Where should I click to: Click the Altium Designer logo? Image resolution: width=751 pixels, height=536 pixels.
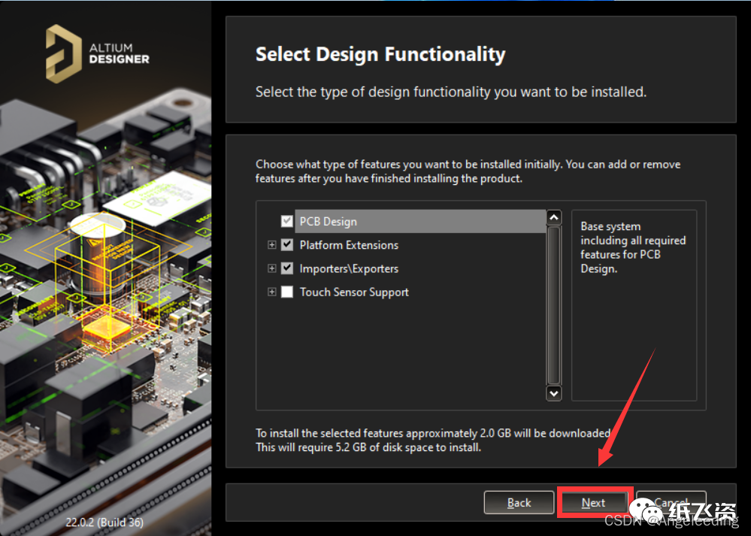(x=97, y=52)
